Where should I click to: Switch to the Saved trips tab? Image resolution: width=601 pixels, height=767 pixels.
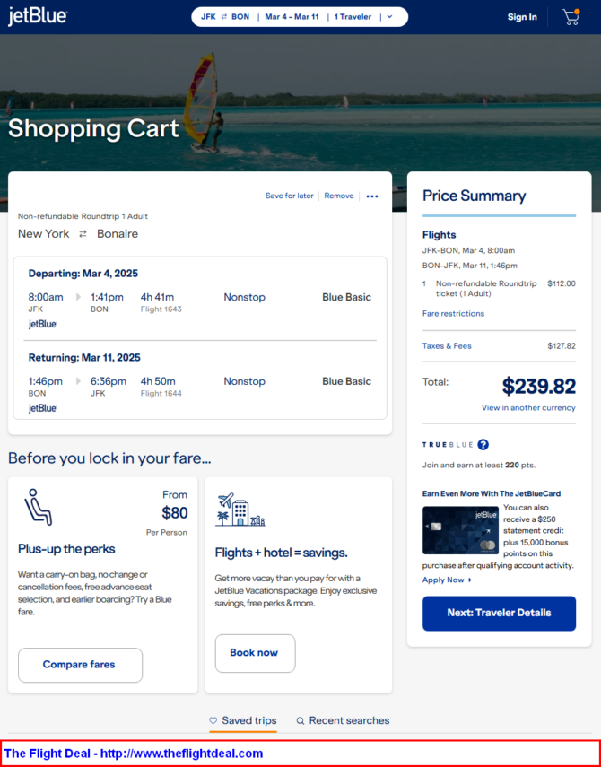(243, 721)
